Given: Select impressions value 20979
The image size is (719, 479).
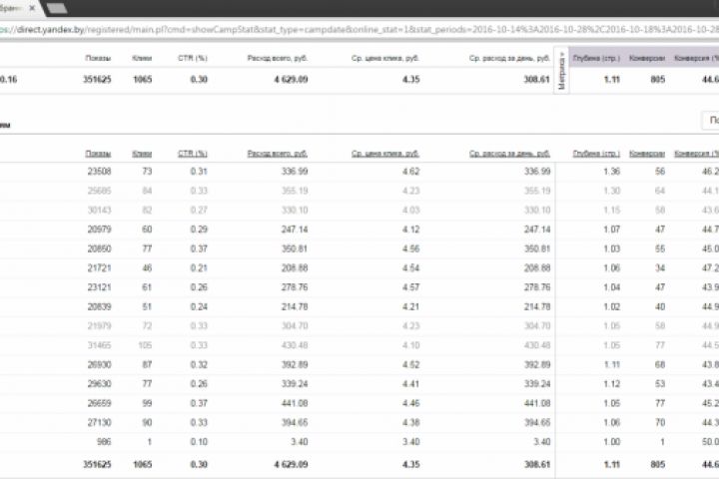Looking at the screenshot, I should tap(100, 230).
